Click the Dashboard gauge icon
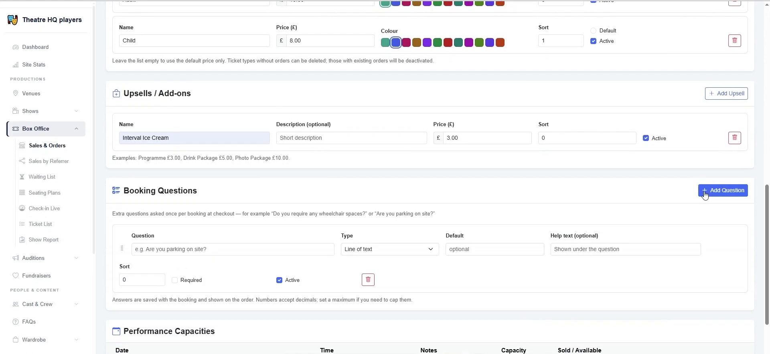Screen dimensions: 770x354 coord(16,47)
